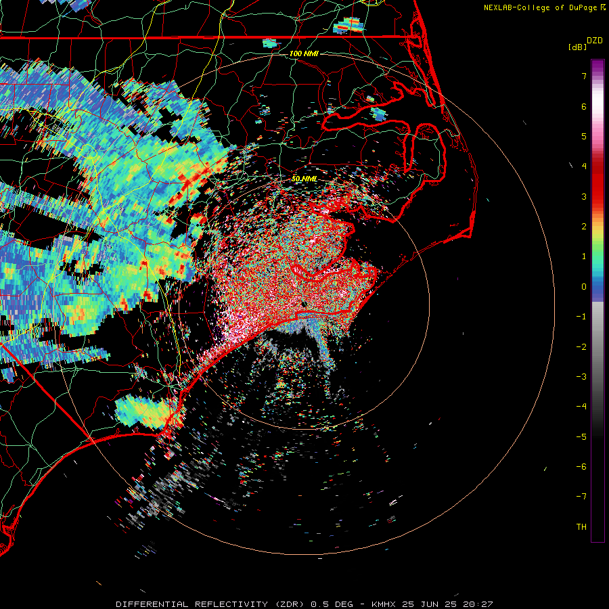Click the 100 NMI range ring label

304,53
